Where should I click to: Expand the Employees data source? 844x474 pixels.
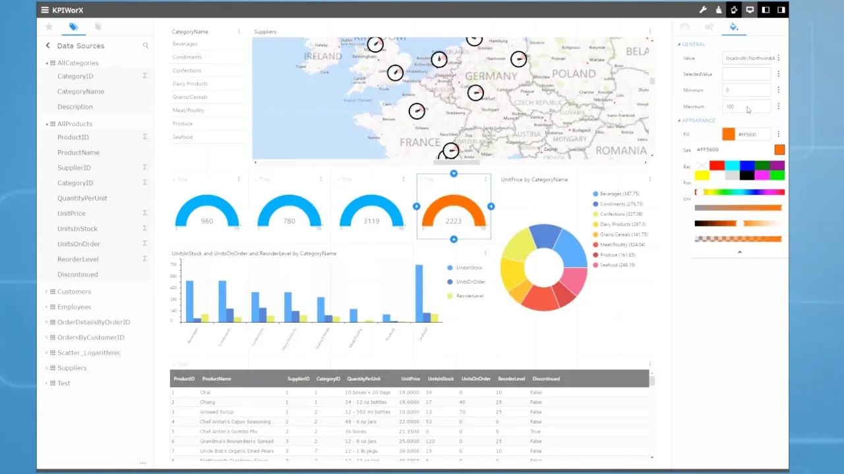coord(47,307)
